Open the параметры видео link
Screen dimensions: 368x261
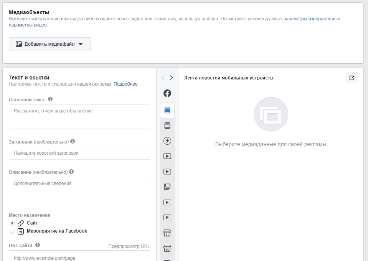coord(28,25)
